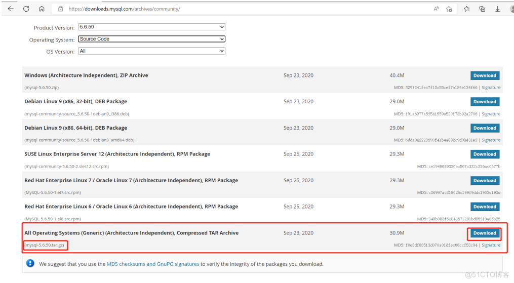
Task: Open Signature link for mysql-5.6.50.tar.gz
Action: tap(491, 245)
